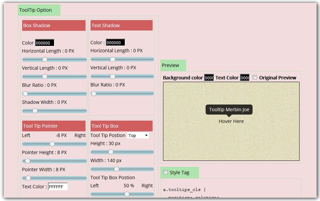This screenshot has height=201, width=320.
Task: Click the Horizontal Length slider under Box Shadow
Action: 45,59
